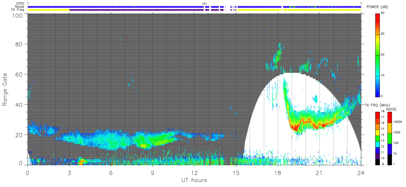Screen dimensions: 406x187
Task: Click the 1000 label in NOISE legend
Action: pyautogui.click(x=397, y=132)
